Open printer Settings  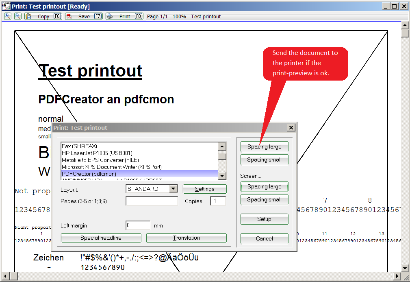[x=204, y=189]
